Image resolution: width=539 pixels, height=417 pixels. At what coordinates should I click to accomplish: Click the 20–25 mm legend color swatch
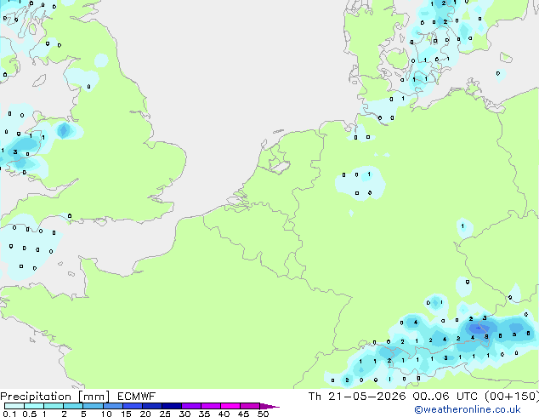pos(152,406)
